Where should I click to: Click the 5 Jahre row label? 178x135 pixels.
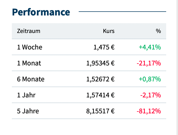(x=28, y=111)
